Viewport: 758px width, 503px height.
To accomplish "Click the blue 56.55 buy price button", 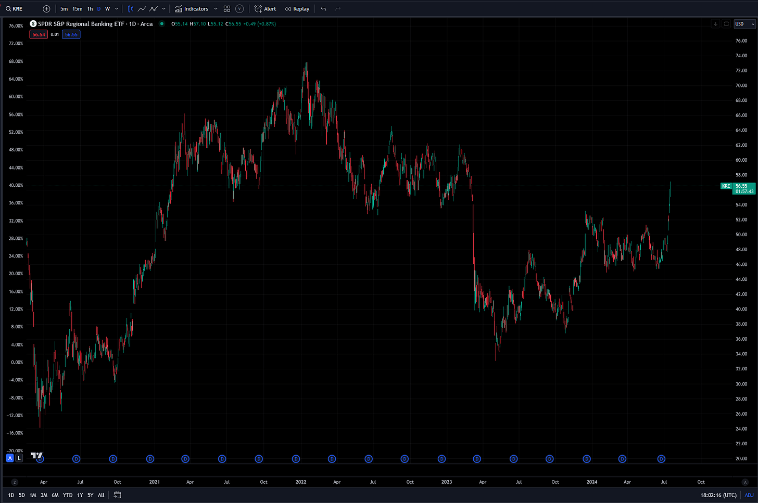I will 71,34.
